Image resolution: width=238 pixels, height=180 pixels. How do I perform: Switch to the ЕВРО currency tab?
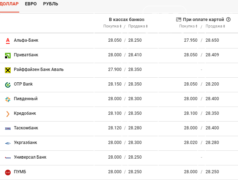click(31, 4)
